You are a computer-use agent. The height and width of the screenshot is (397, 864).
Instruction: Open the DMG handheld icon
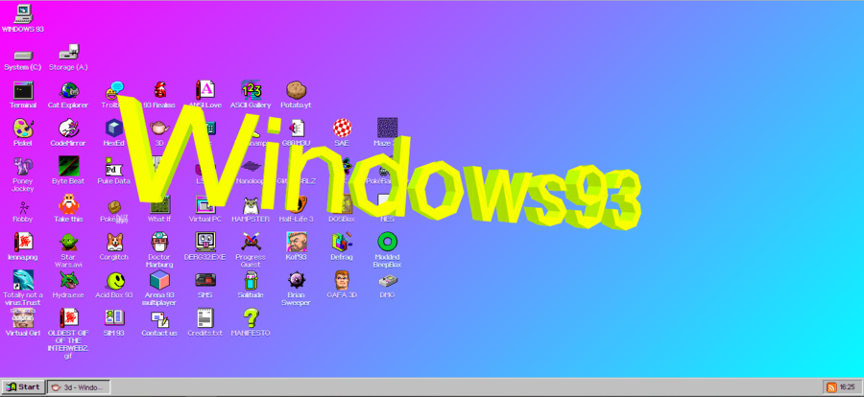coord(388,281)
